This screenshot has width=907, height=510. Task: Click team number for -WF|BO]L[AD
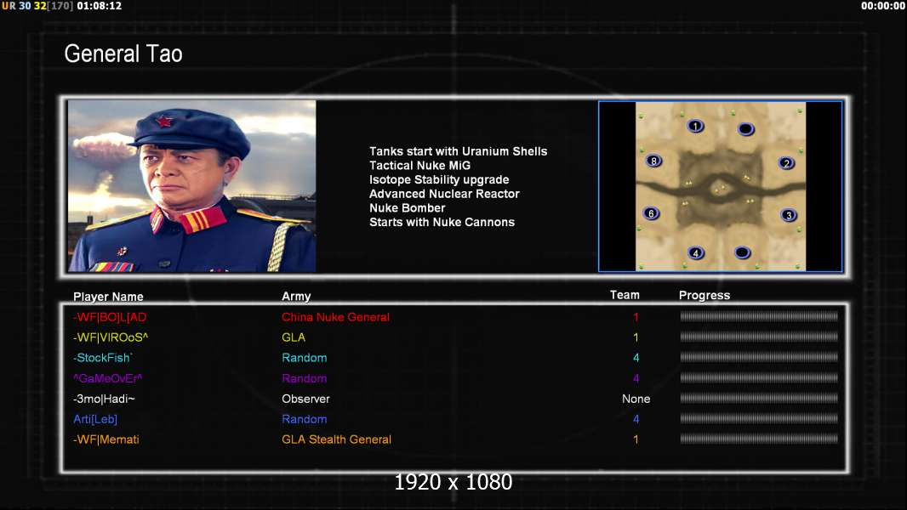click(x=636, y=317)
